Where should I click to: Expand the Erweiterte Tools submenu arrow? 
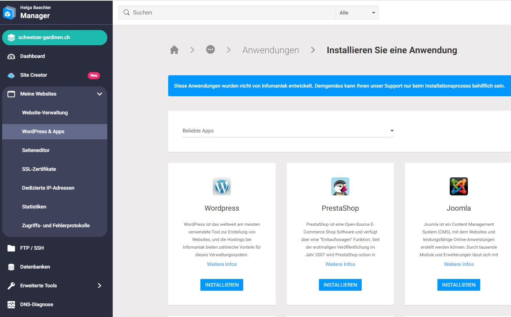pyautogui.click(x=100, y=286)
